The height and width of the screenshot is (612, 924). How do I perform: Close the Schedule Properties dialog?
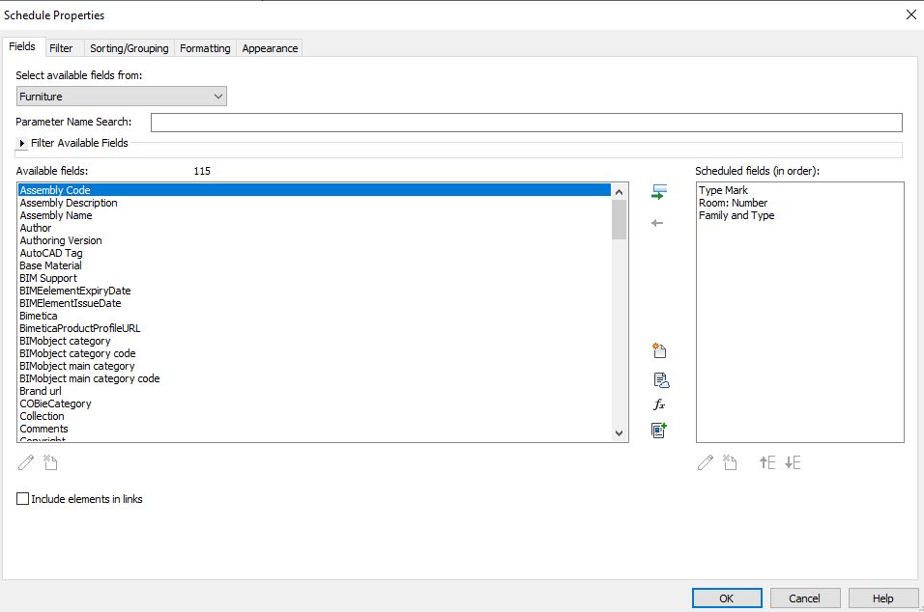911,14
